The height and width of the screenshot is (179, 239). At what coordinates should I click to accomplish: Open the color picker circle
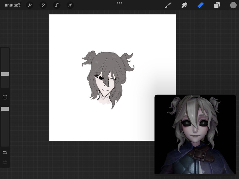[233, 5]
